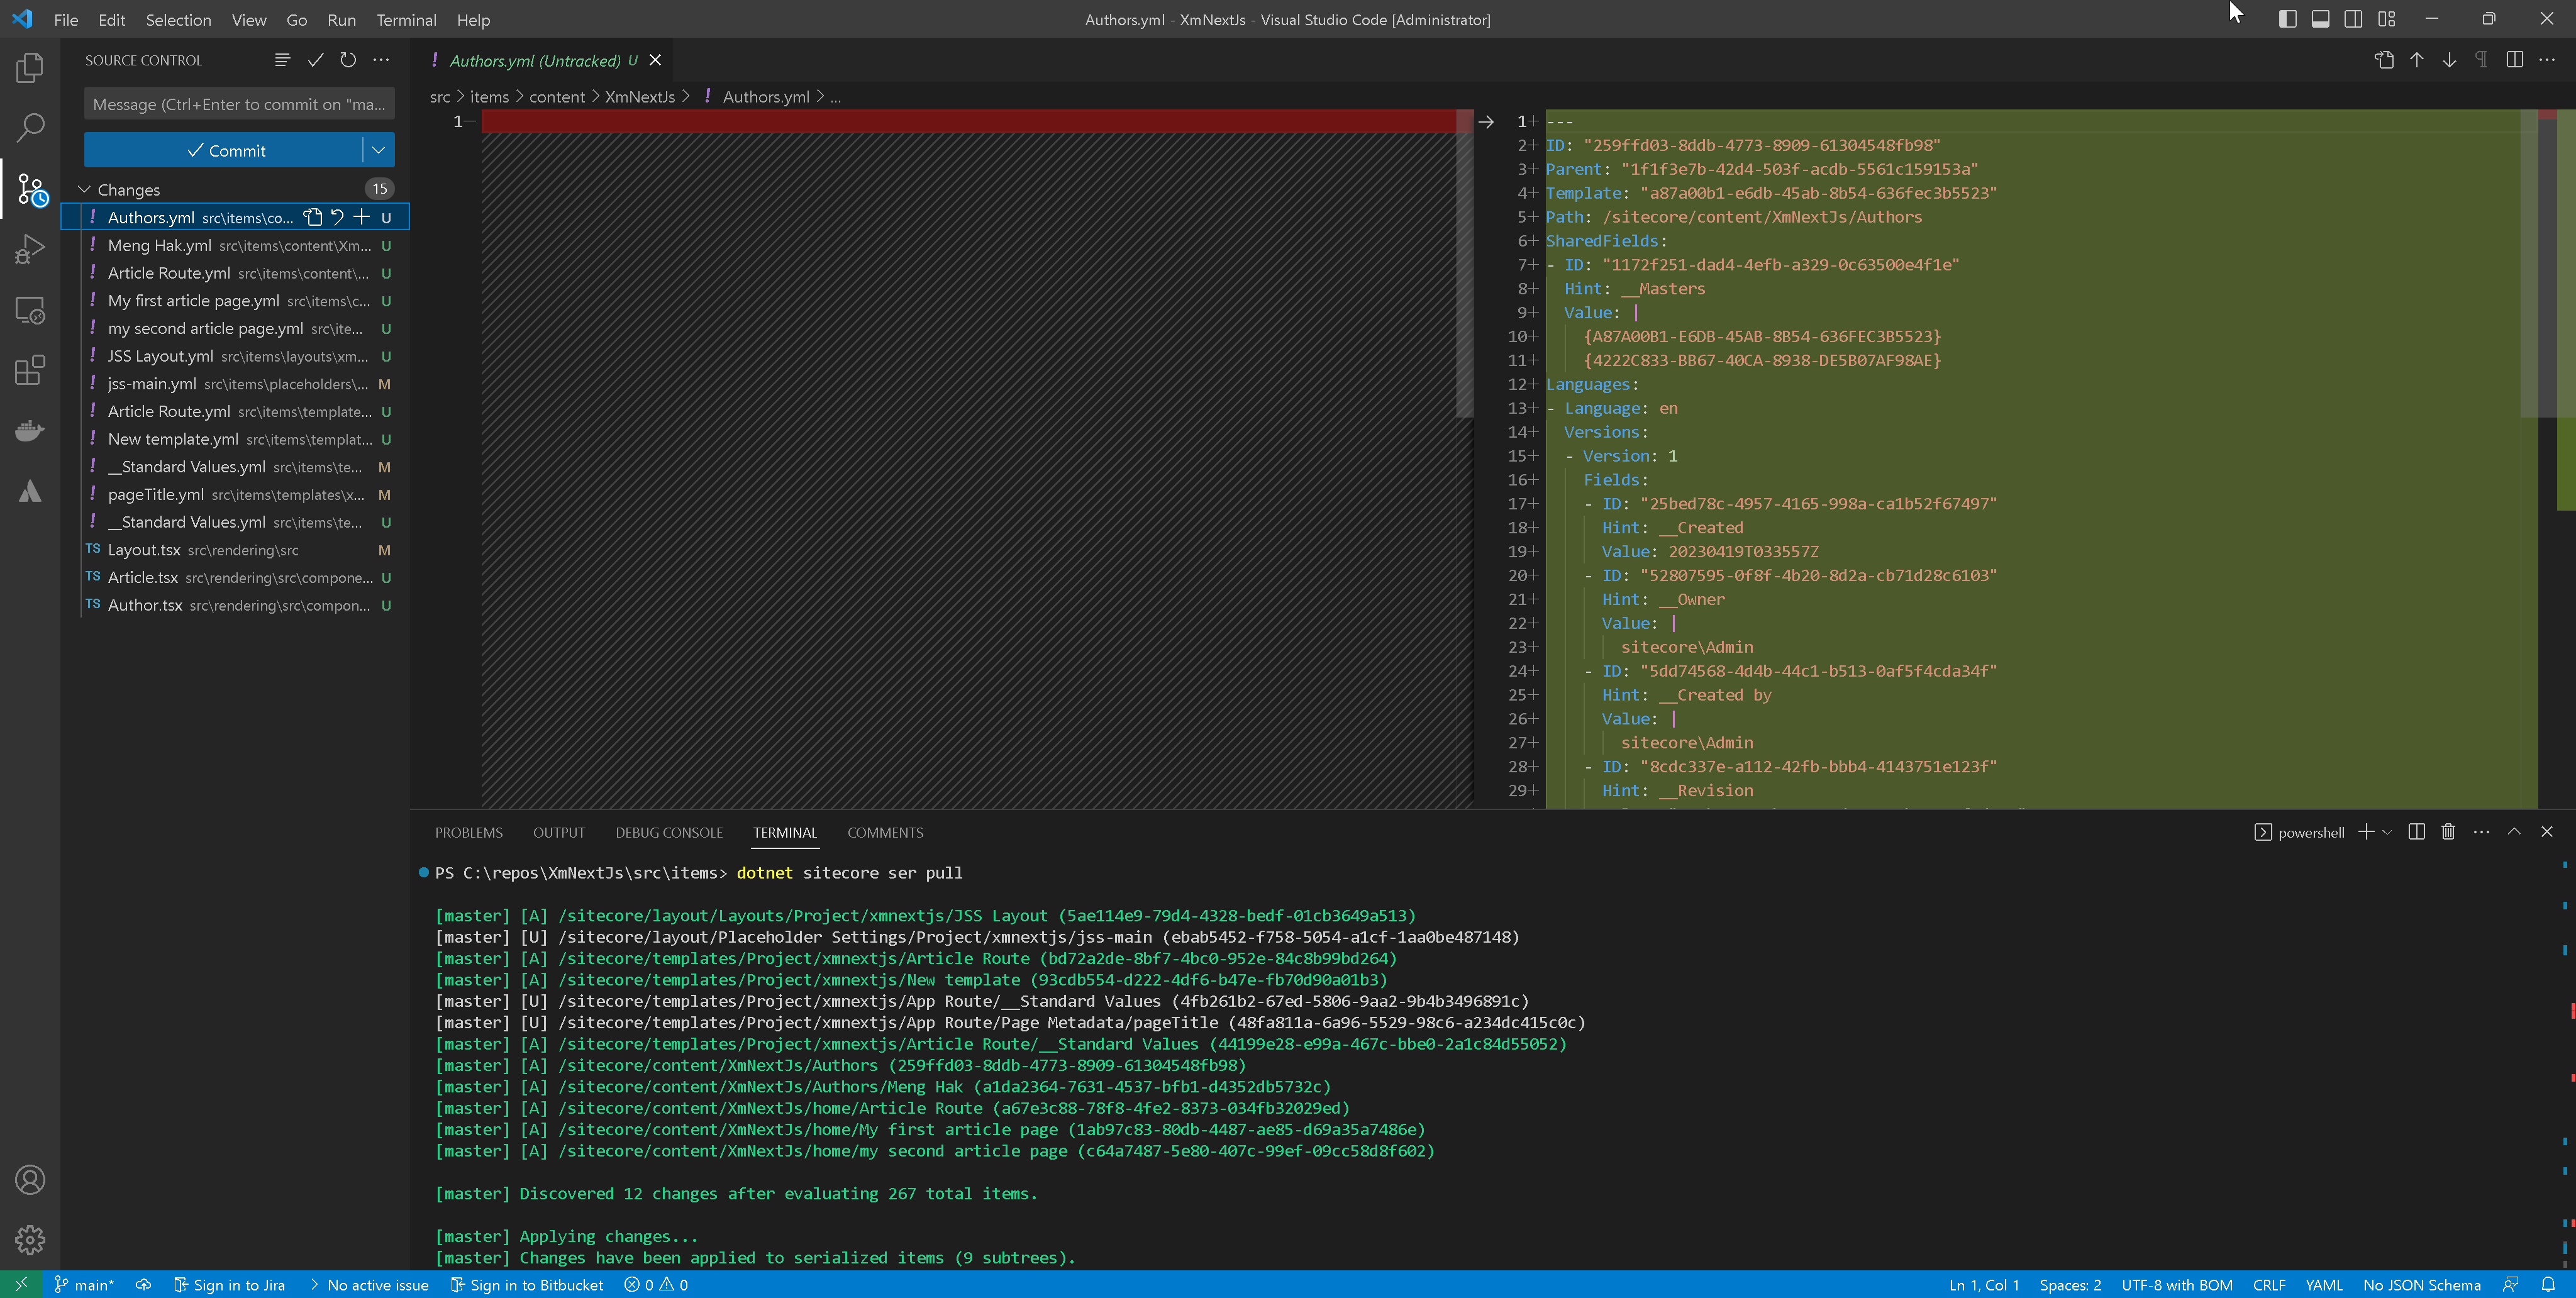Viewport: 2576px width, 1298px height.
Task: Open the Run and Debug view
Action: tap(30, 249)
